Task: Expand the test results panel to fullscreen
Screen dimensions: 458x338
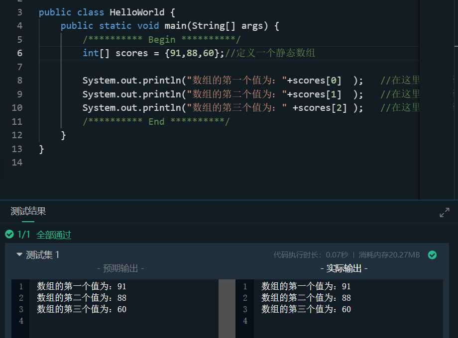Action: pyautogui.click(x=444, y=212)
